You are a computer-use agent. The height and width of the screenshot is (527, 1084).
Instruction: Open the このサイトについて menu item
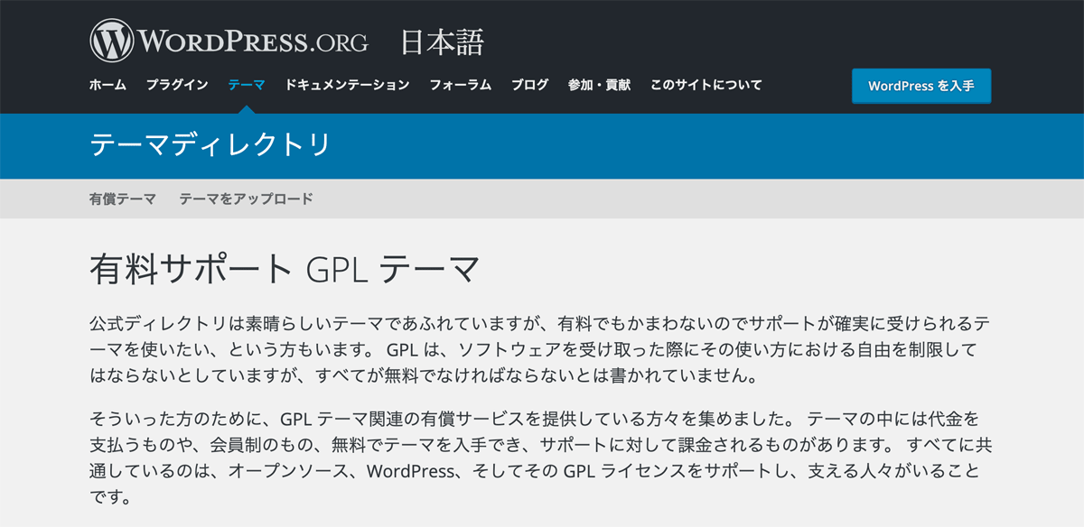coord(706,85)
